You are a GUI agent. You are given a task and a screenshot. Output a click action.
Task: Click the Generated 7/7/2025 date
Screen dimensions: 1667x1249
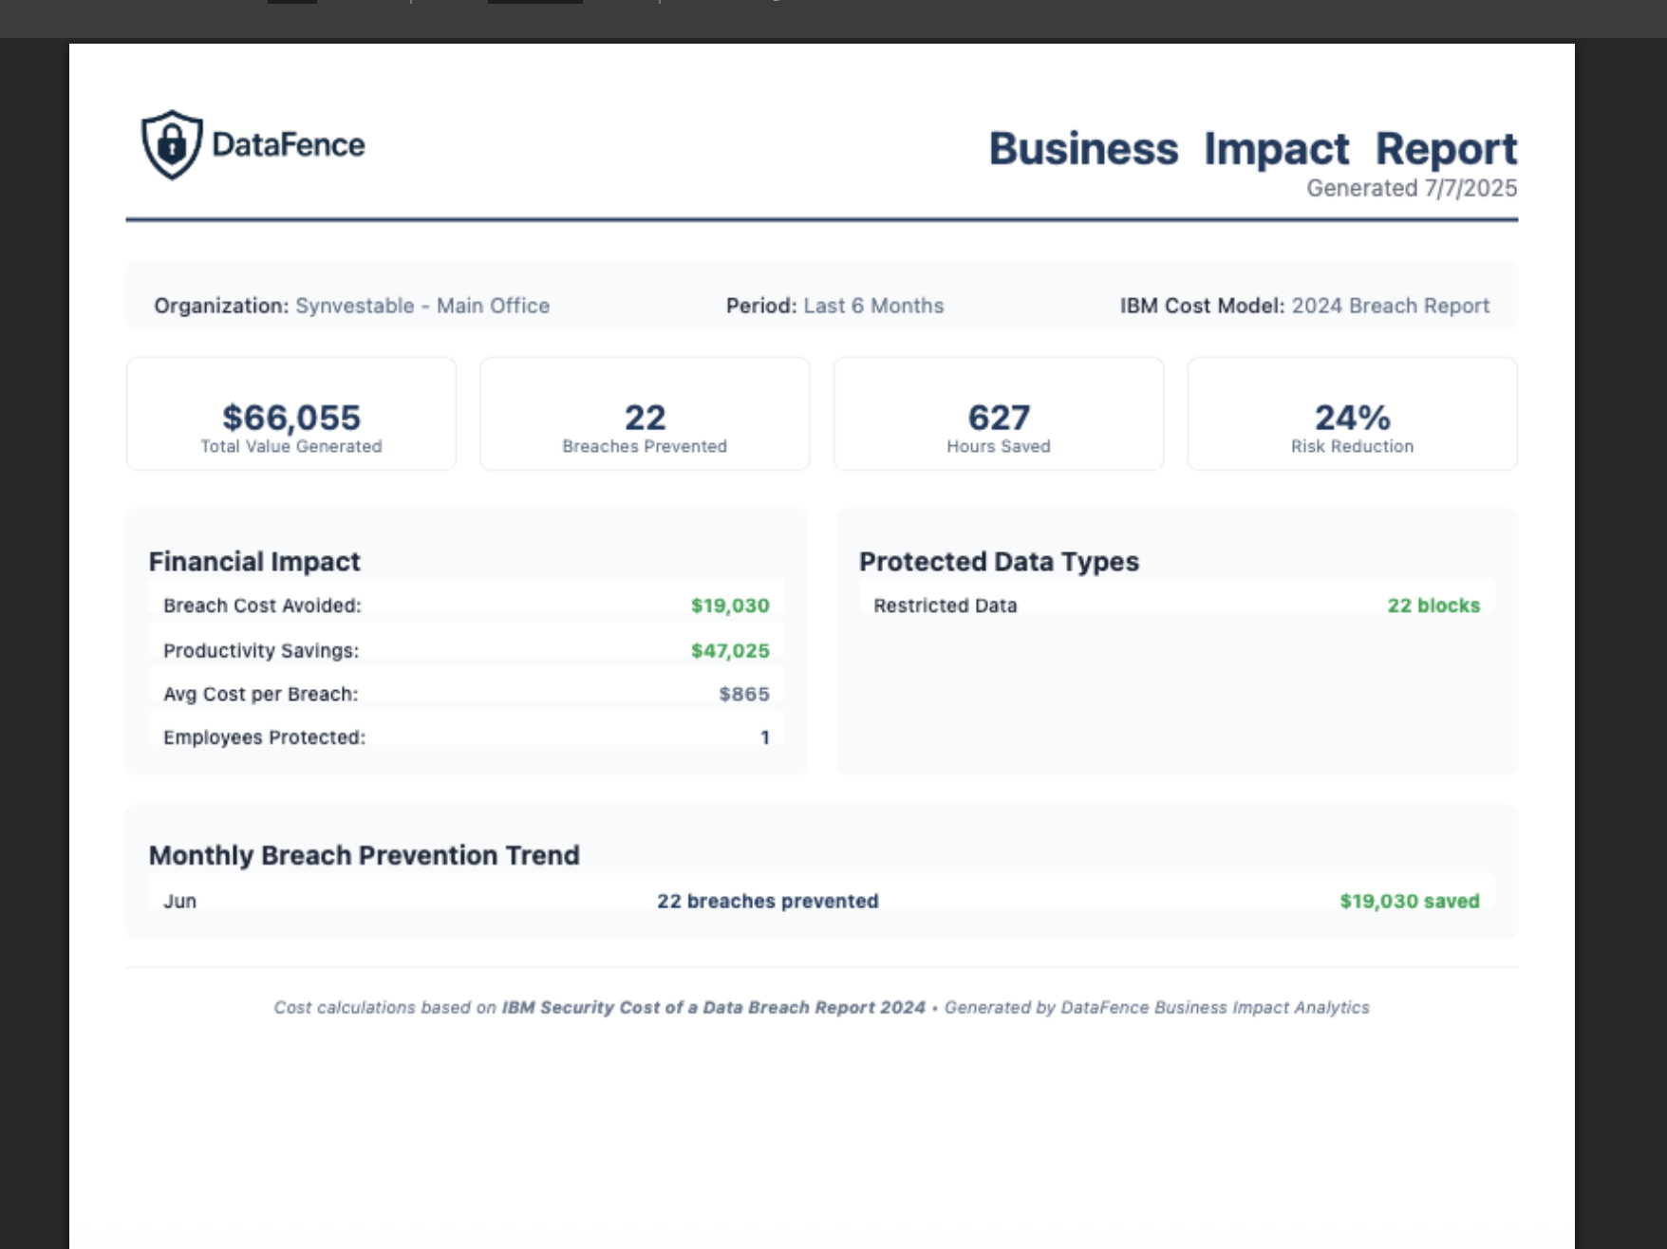[x=1412, y=188]
